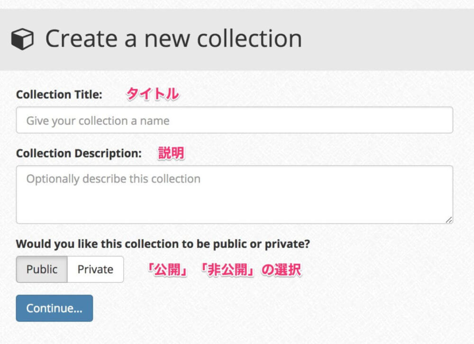Click the 'Create a new collection' heading

point(173,39)
